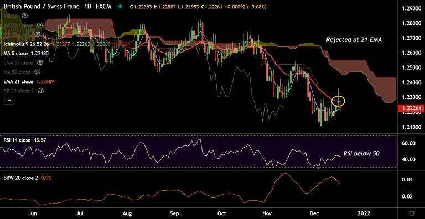Click the 1.23000 price axis label
This screenshot has width=425, height=219.
[412, 97]
